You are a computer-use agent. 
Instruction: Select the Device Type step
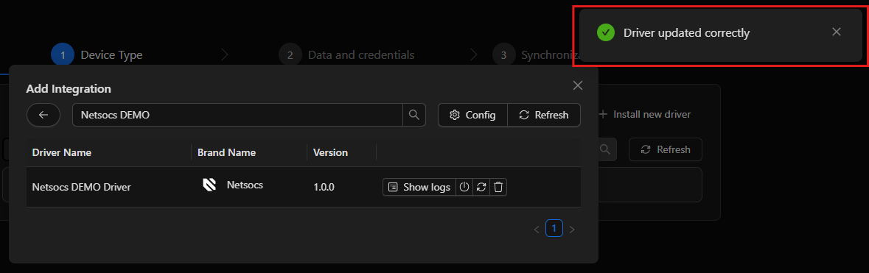[97, 55]
